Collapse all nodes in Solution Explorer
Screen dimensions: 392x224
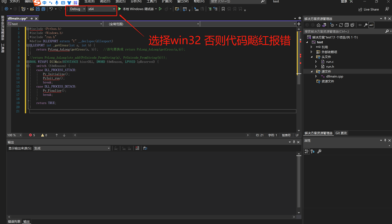coord(347,25)
